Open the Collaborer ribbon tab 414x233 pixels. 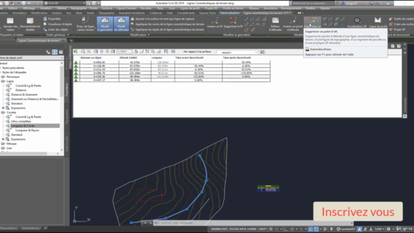tap(155, 13)
